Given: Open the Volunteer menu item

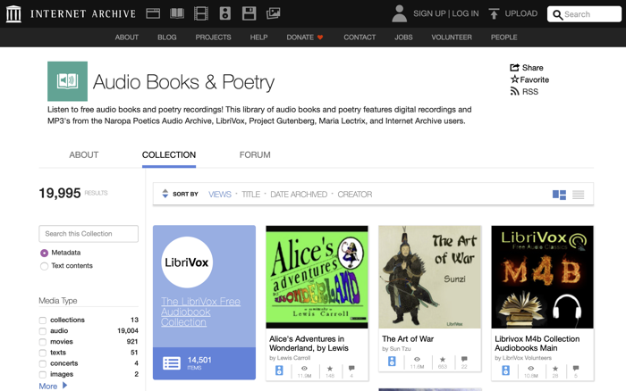Looking at the screenshot, I should tap(452, 37).
